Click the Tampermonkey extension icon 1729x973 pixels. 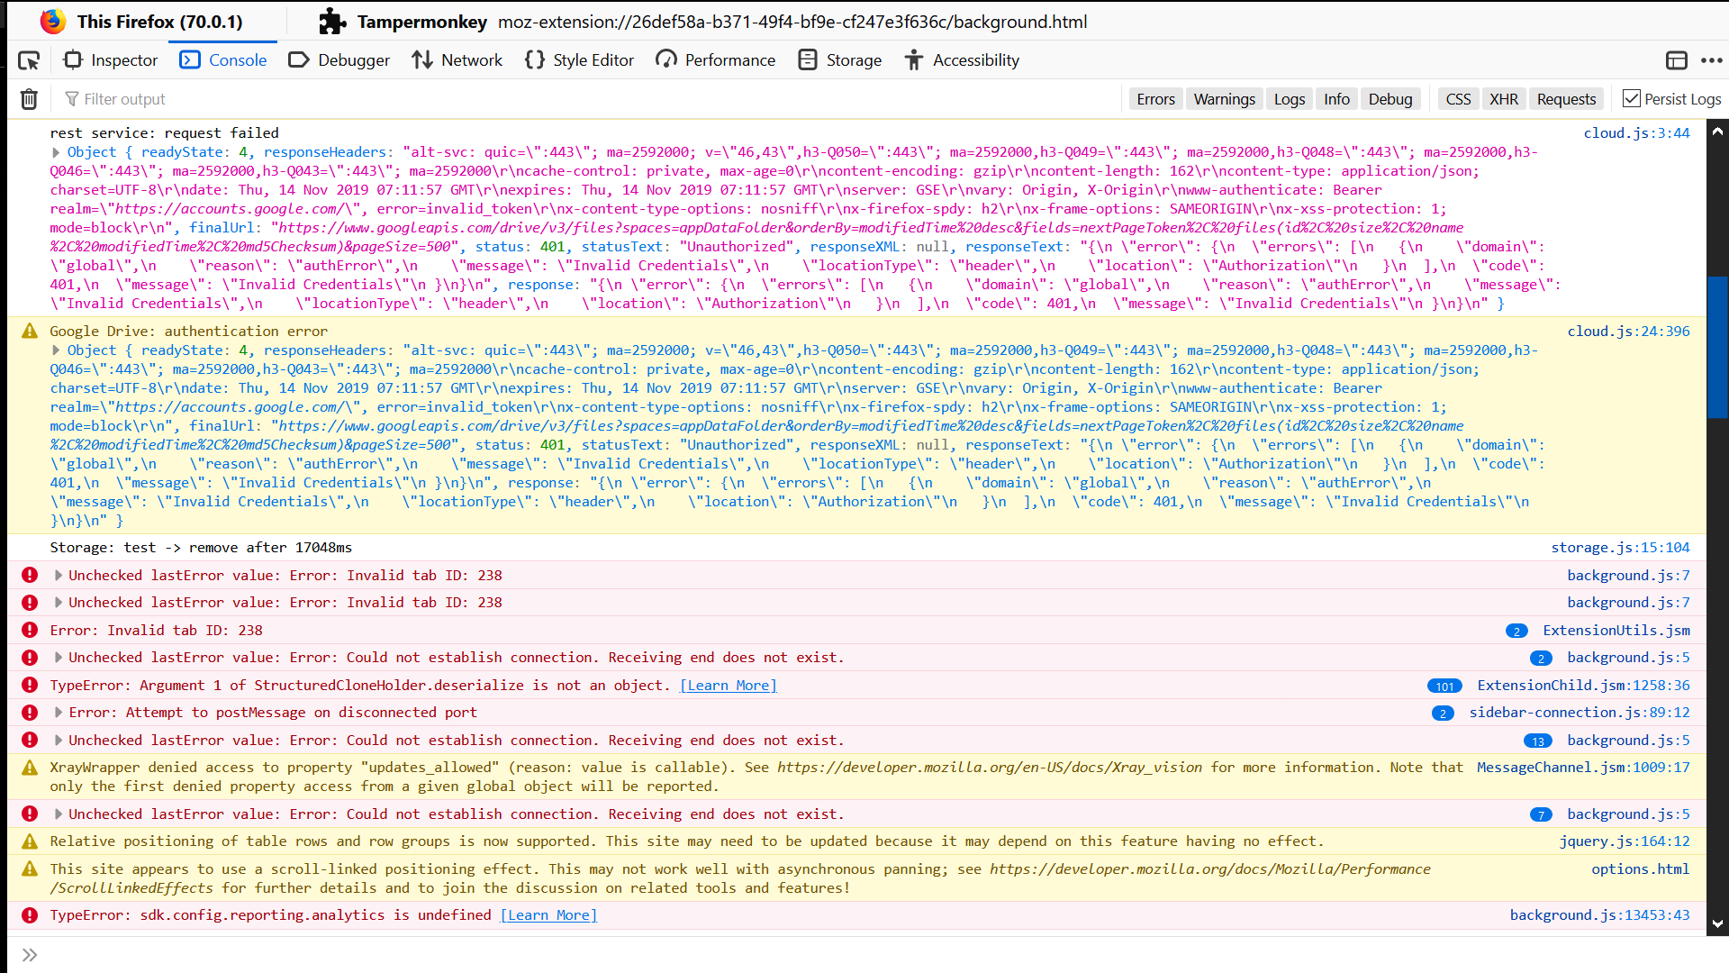(x=332, y=21)
